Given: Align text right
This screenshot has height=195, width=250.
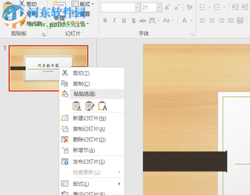Looking at the screenshot, I should [221, 20].
